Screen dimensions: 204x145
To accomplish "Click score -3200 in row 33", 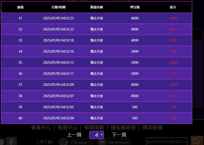I will (173, 40).
